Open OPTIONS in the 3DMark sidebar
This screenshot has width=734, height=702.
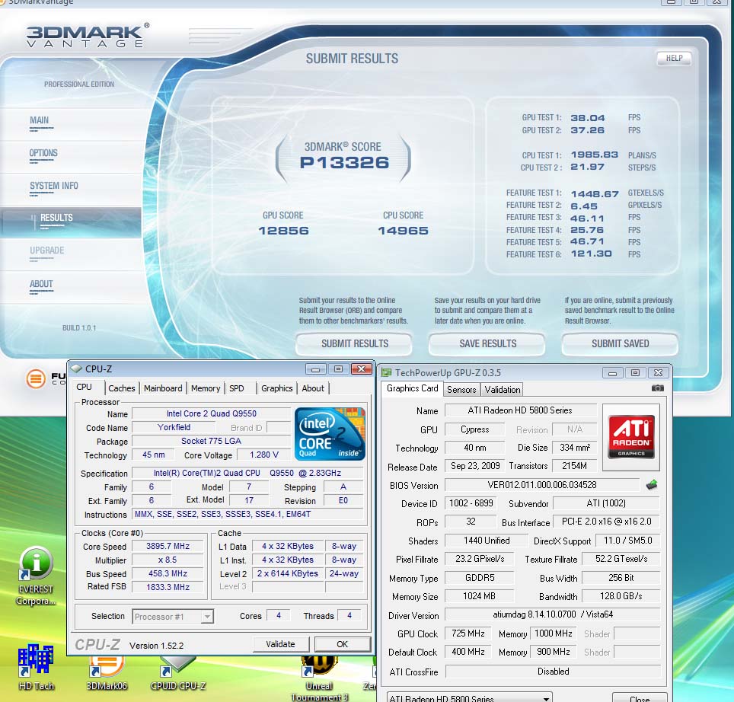43,153
